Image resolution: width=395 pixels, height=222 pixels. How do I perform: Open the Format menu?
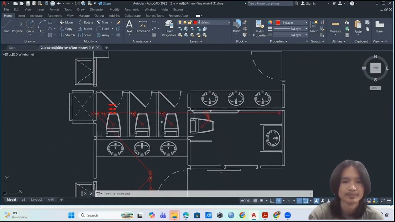pyautogui.click(x=54, y=10)
